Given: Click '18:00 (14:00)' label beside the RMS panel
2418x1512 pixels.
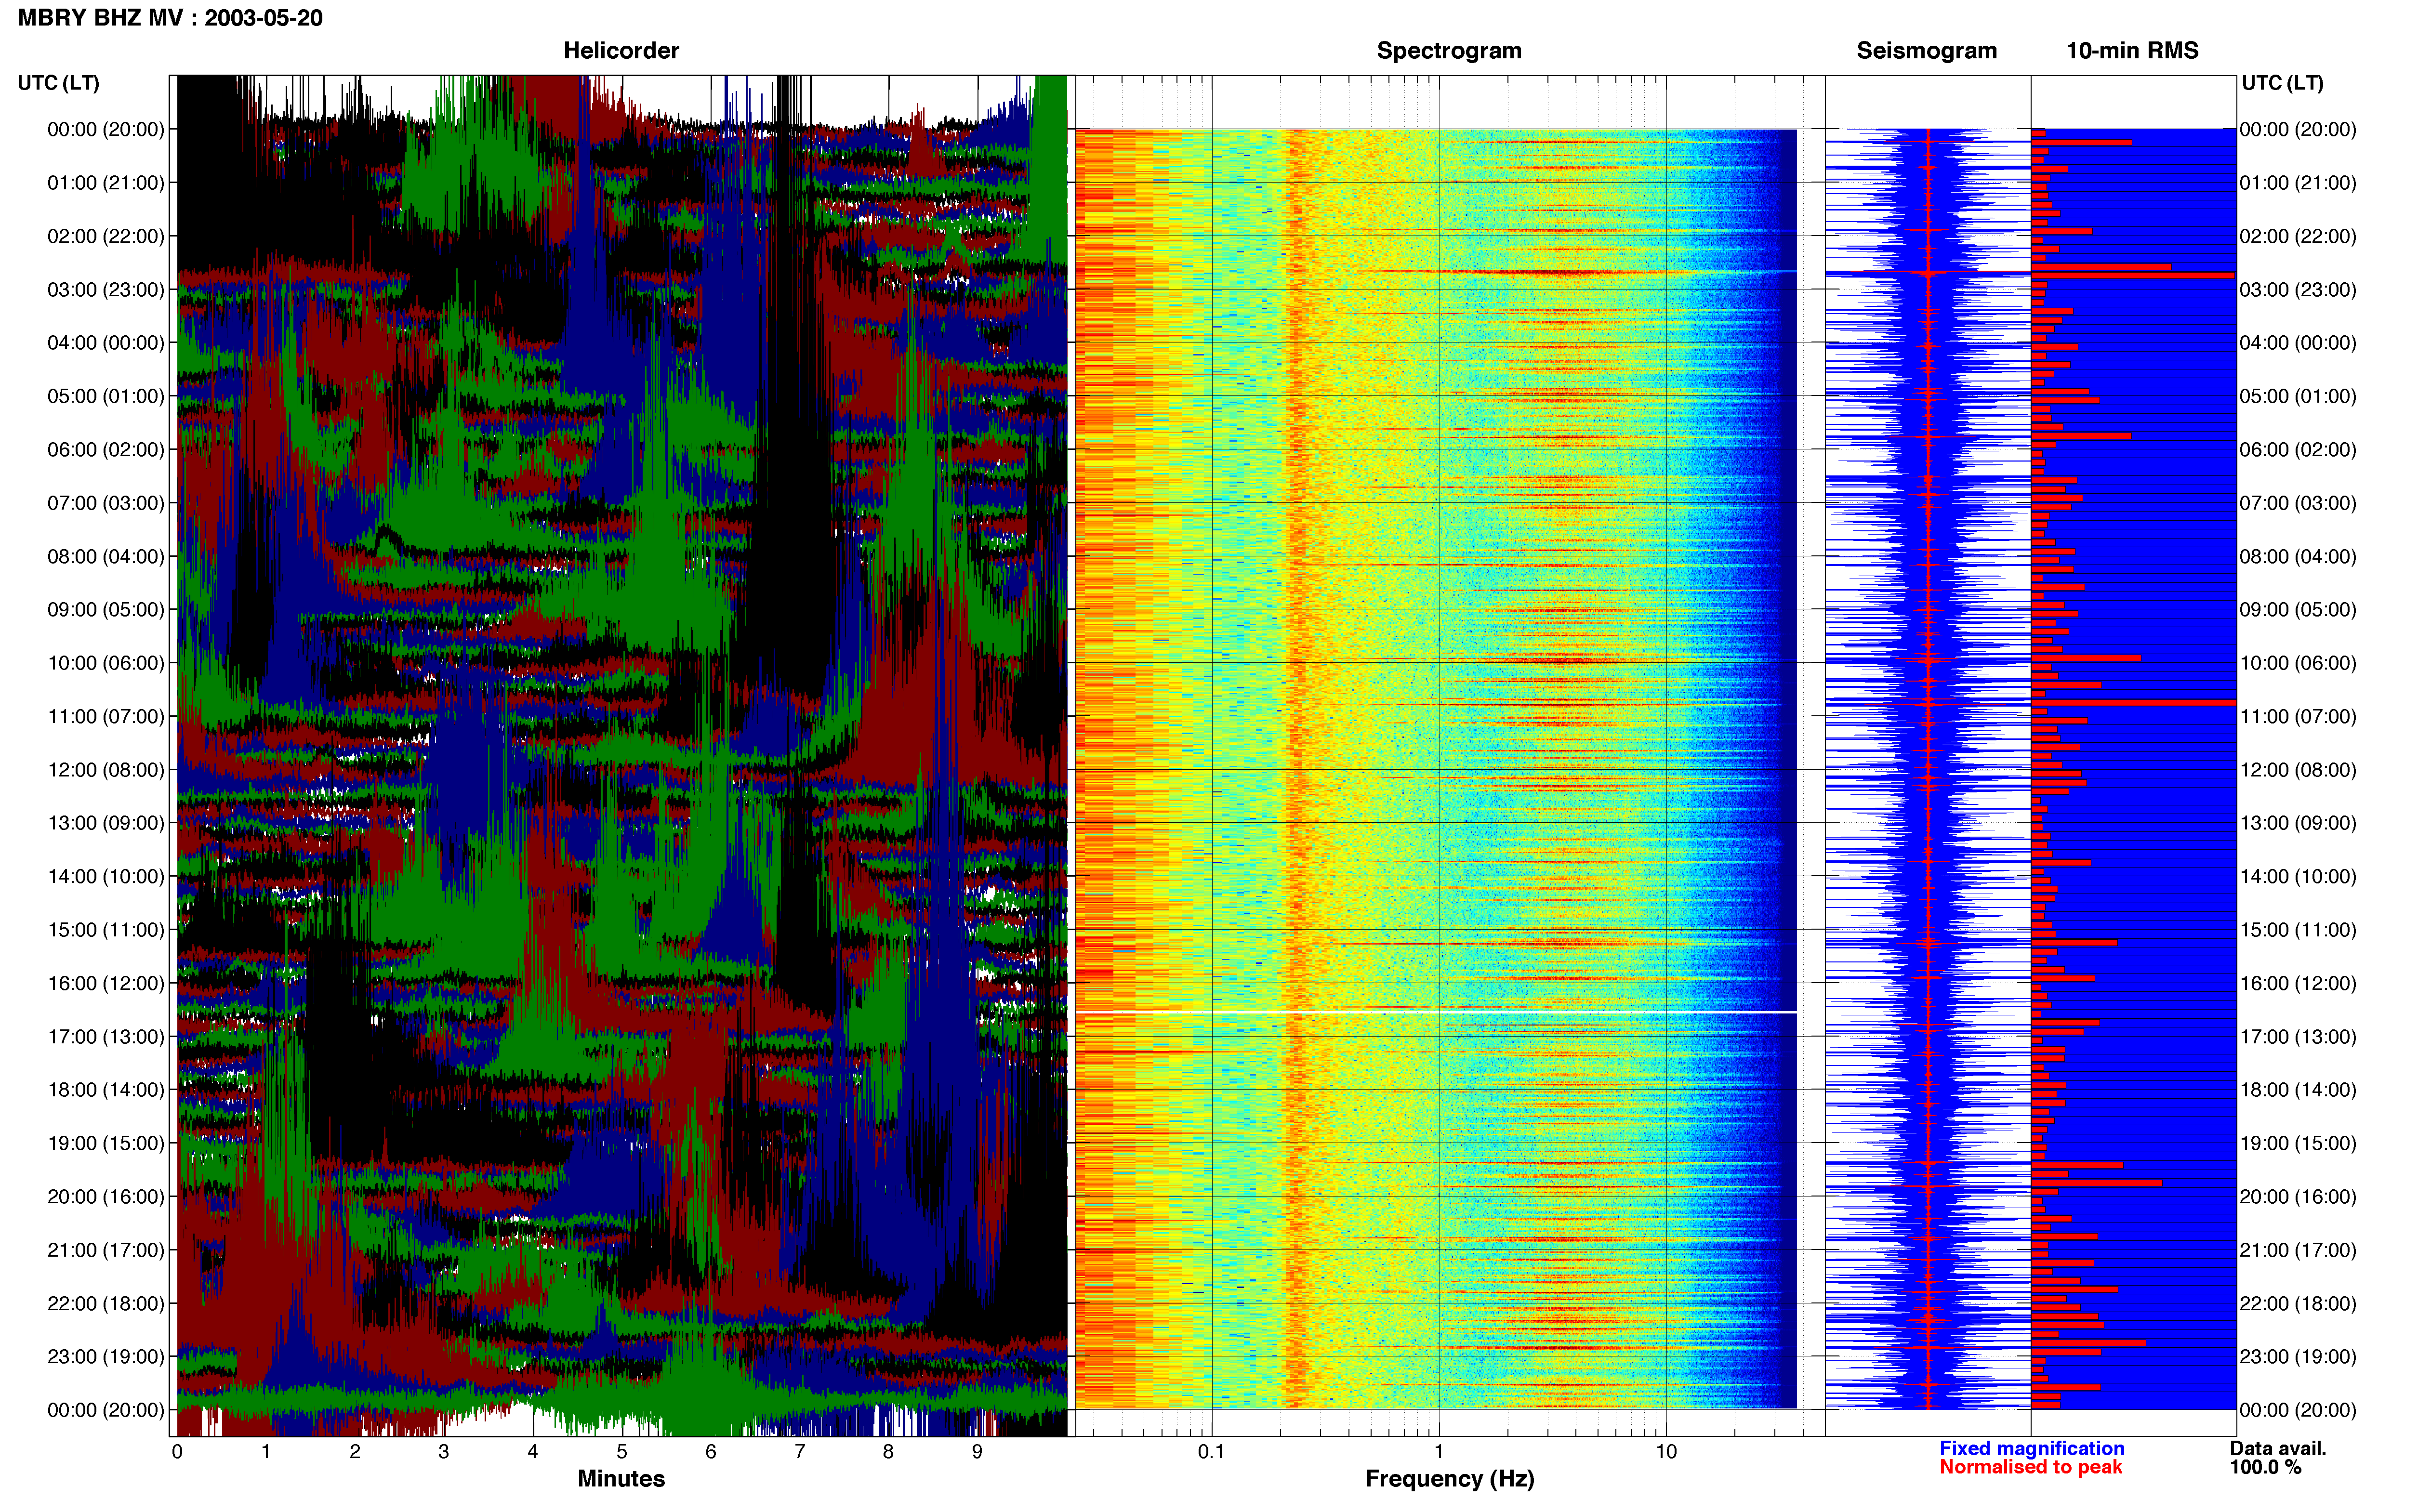Looking at the screenshot, I should [x=2298, y=1090].
